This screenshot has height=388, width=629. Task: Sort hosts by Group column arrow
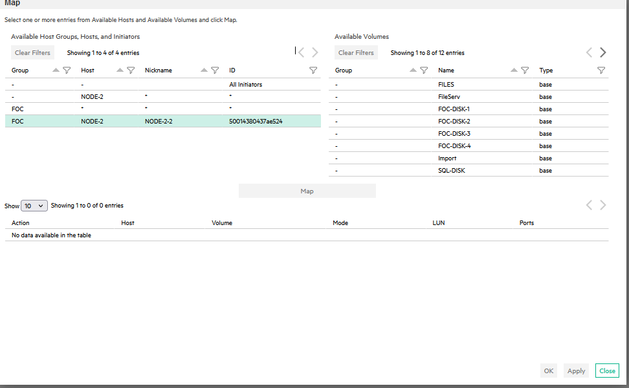click(x=56, y=70)
